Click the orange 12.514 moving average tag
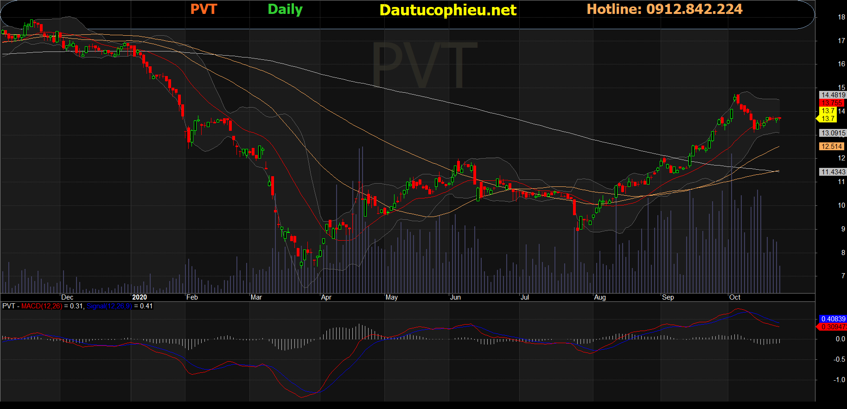847x409 pixels. 832,147
